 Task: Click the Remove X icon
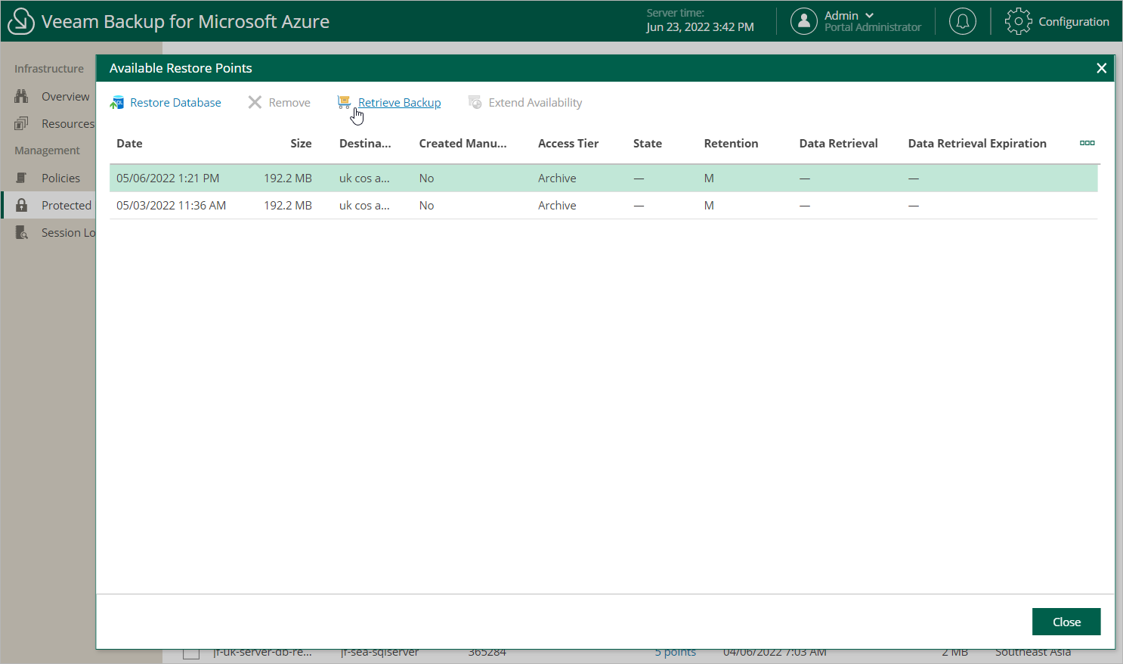point(255,102)
